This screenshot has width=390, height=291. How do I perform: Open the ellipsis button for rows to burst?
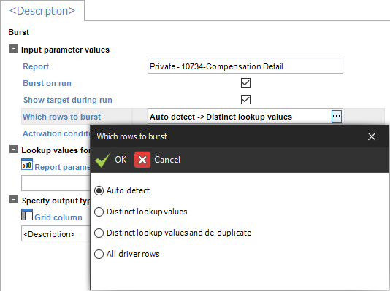(337, 116)
